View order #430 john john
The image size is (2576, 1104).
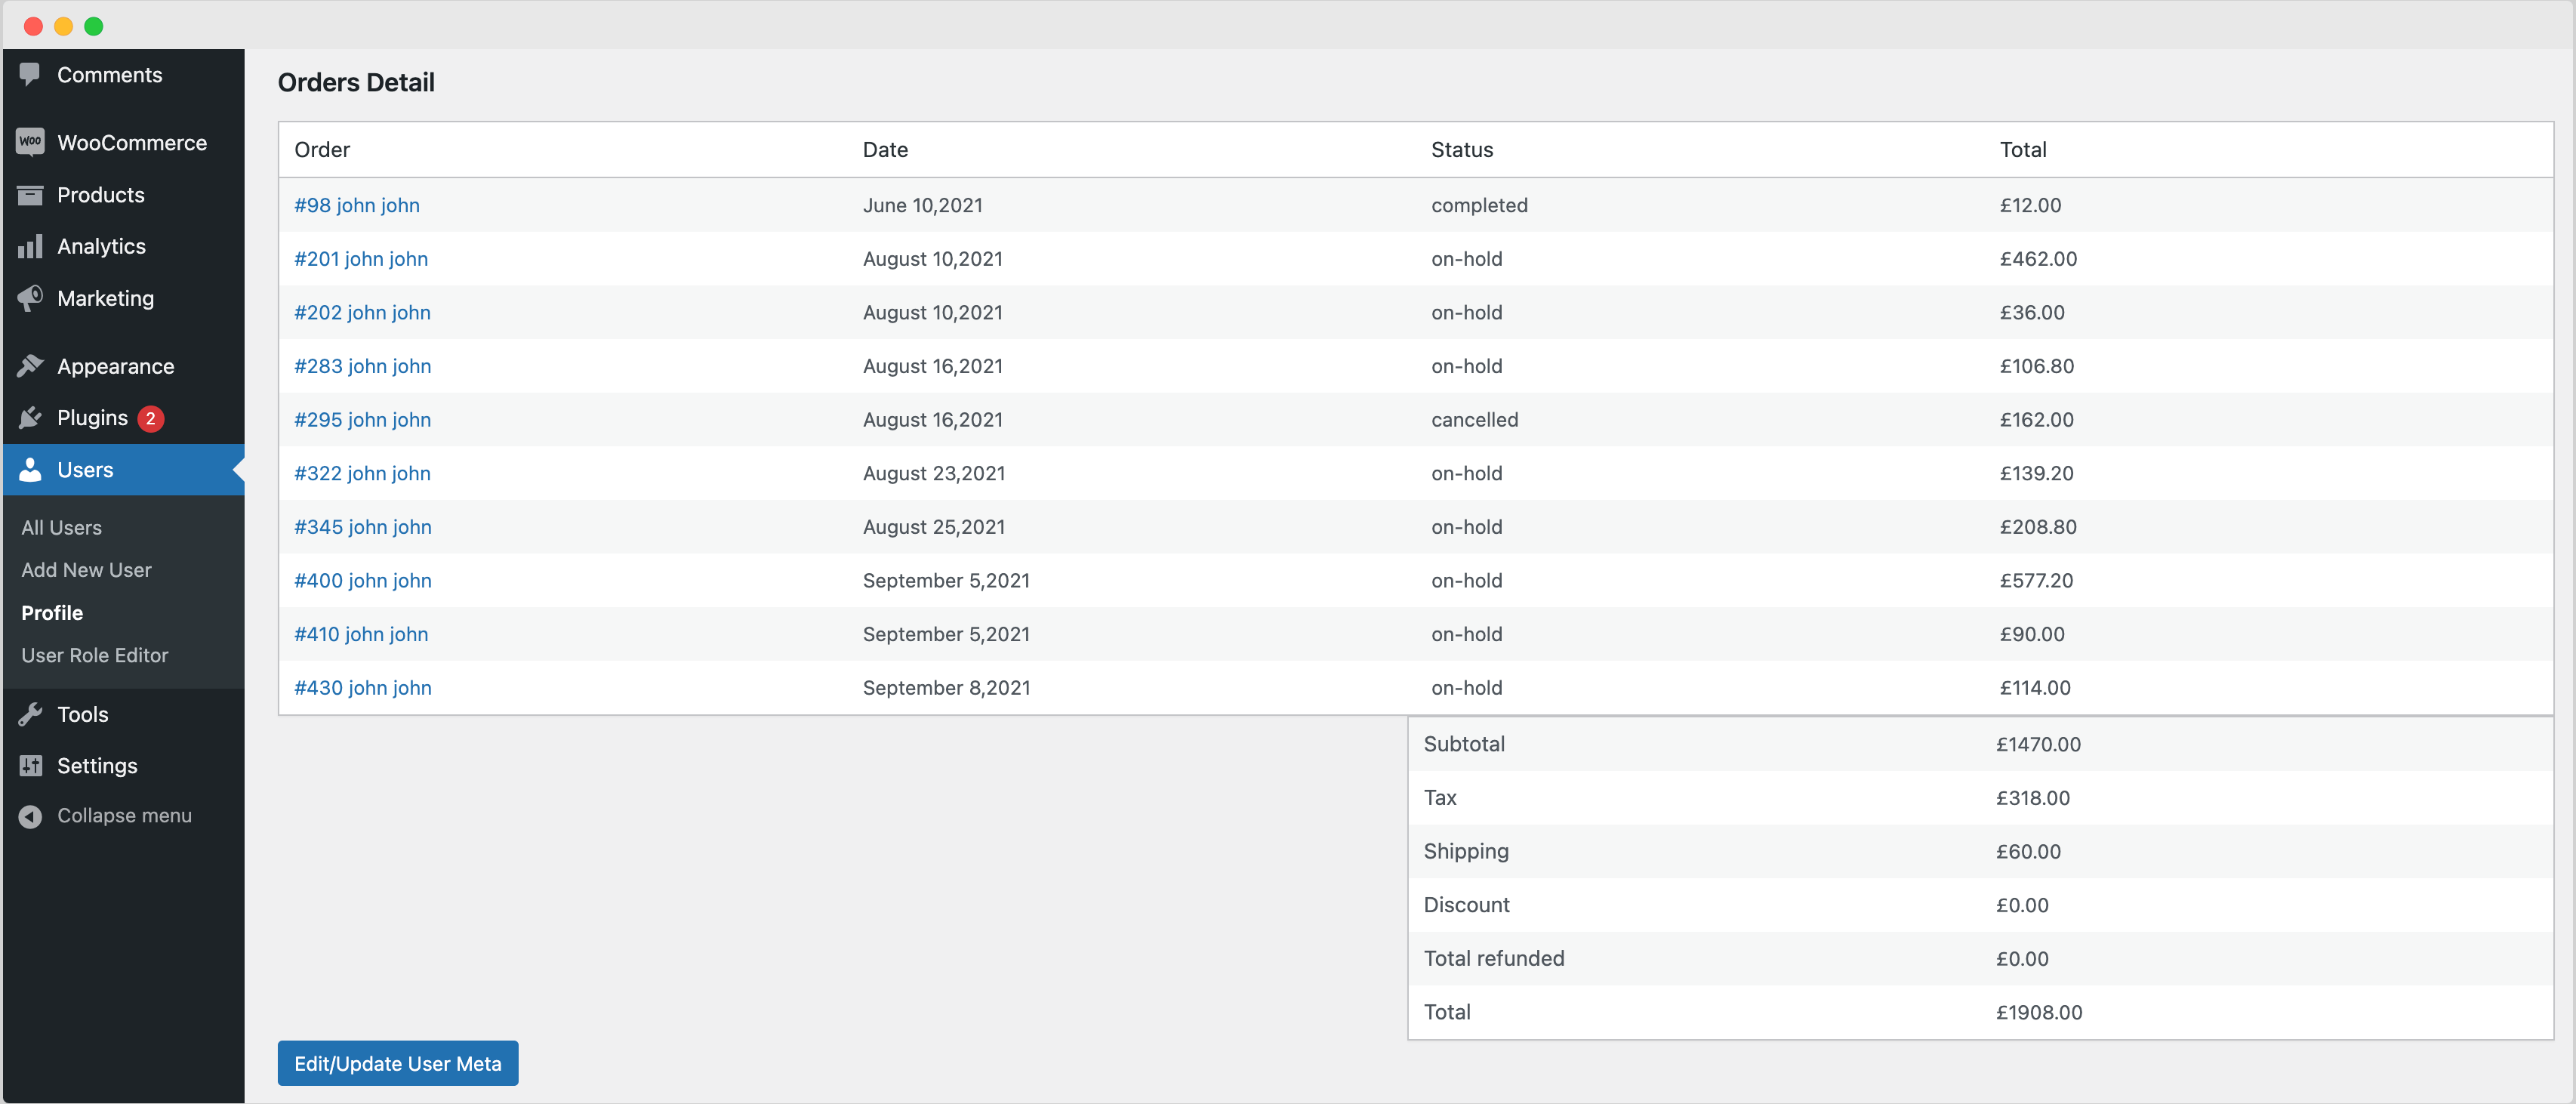coord(362,688)
